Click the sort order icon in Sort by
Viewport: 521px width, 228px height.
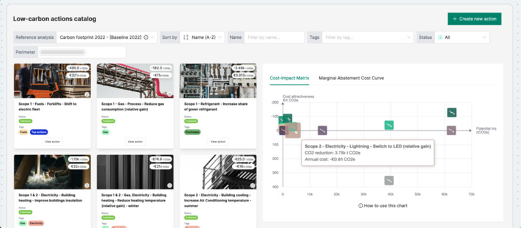[x=186, y=38]
